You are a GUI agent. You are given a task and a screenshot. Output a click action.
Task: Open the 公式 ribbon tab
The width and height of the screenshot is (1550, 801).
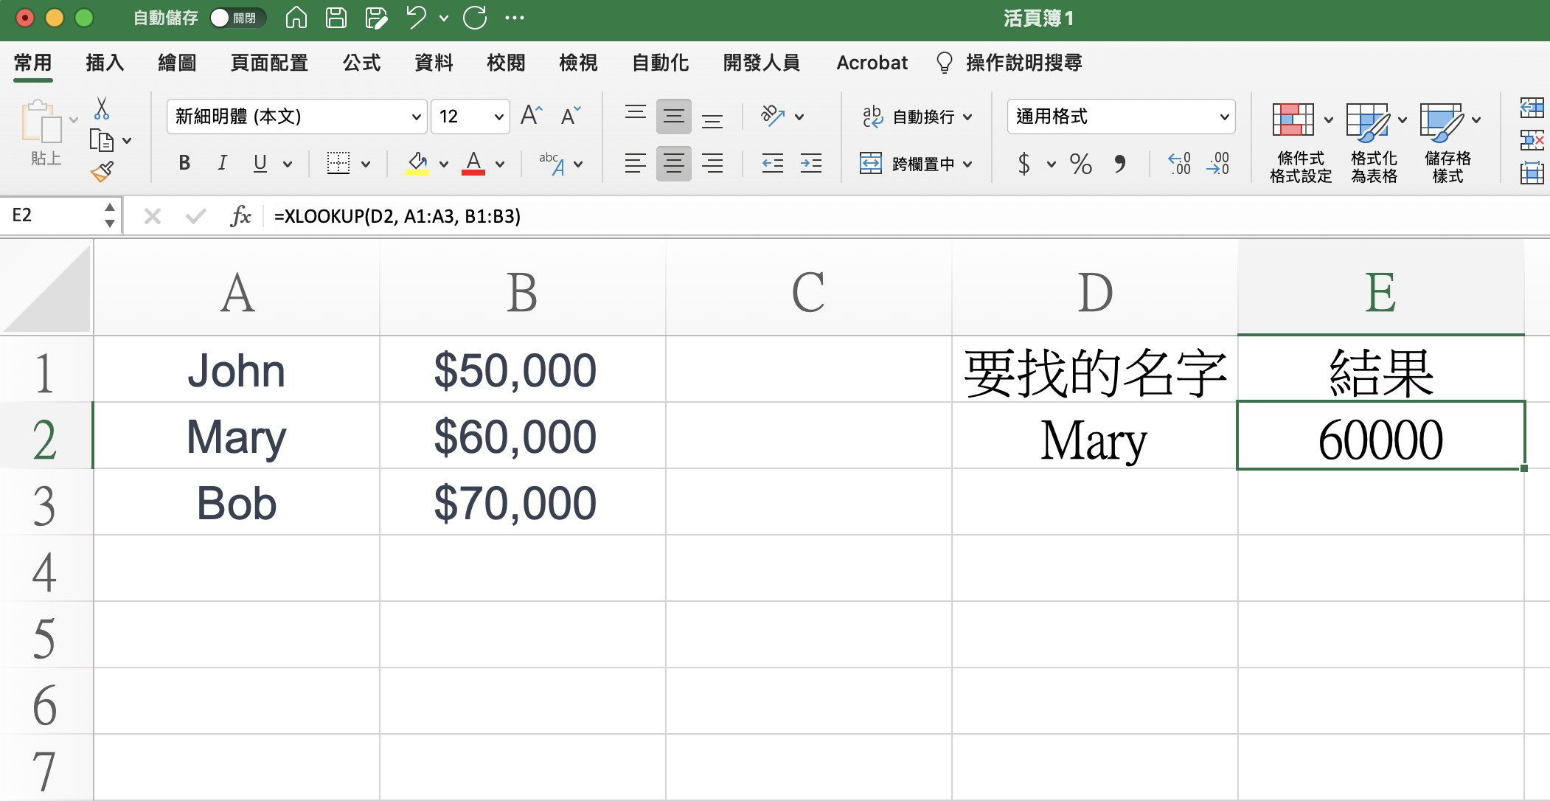tap(361, 63)
